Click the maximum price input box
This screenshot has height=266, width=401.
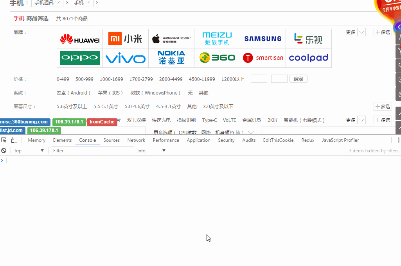click(279, 79)
